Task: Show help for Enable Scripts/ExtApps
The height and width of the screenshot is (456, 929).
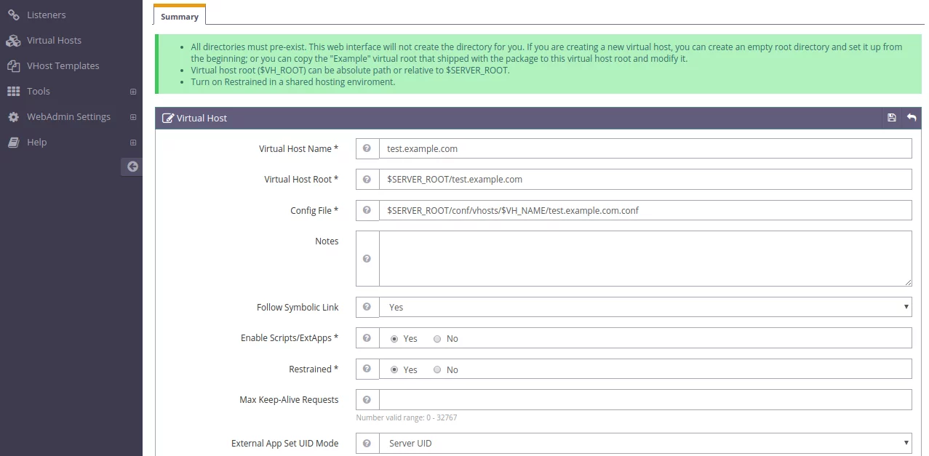Action: coord(367,338)
